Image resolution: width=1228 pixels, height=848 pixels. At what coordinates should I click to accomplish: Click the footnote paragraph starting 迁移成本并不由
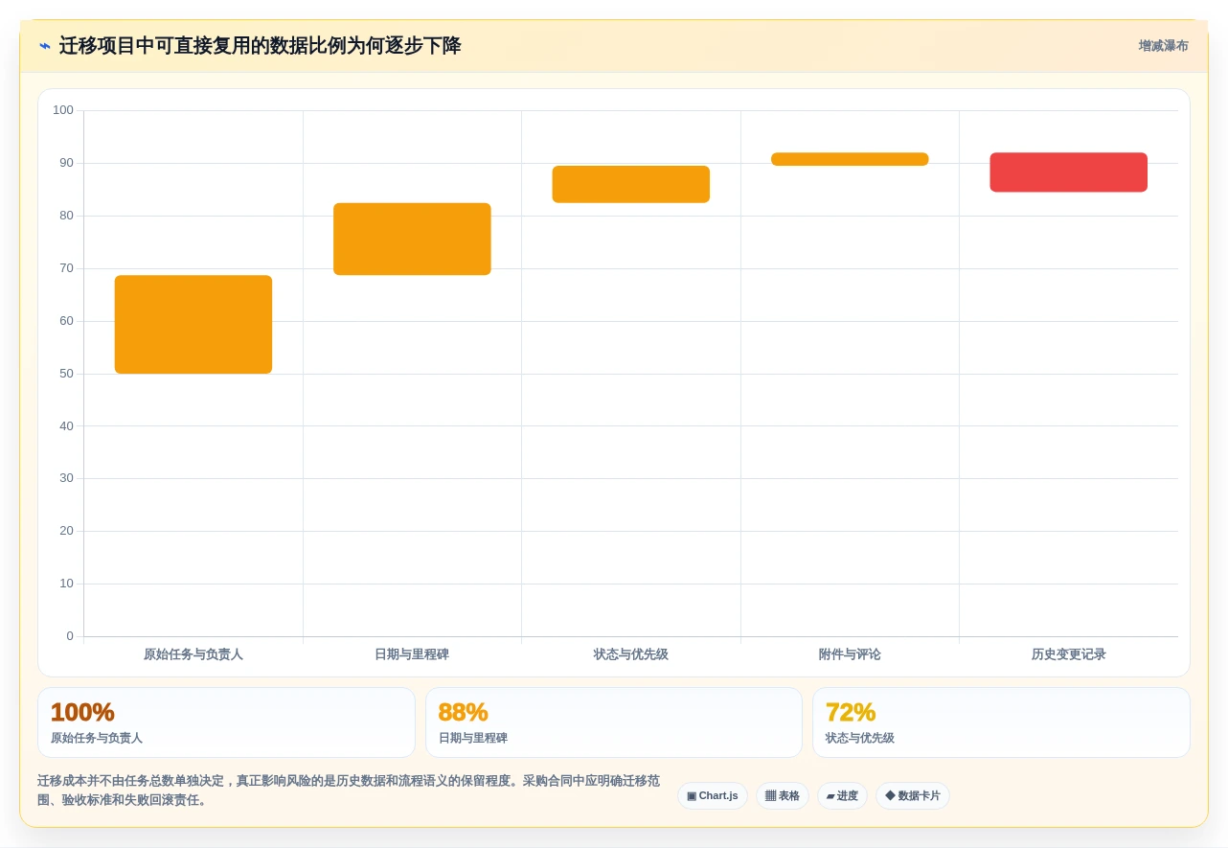tap(349, 791)
